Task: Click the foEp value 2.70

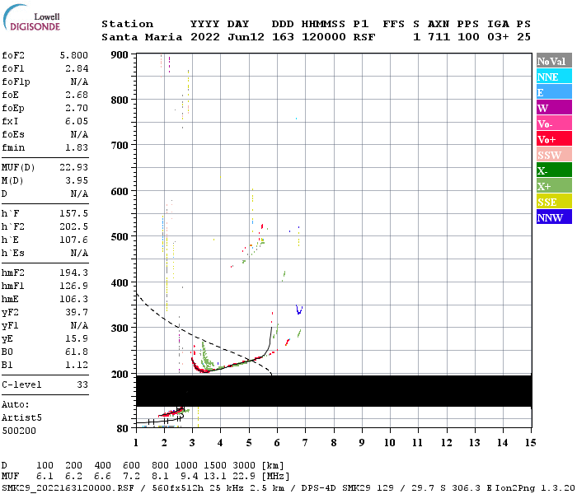Action: pos(77,108)
